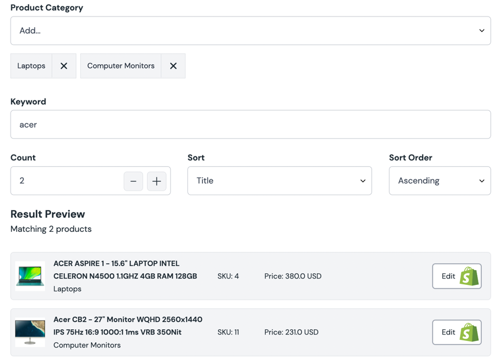Select the Computer Monitors tag label
Screen dimensions: 499x364
coord(120,66)
